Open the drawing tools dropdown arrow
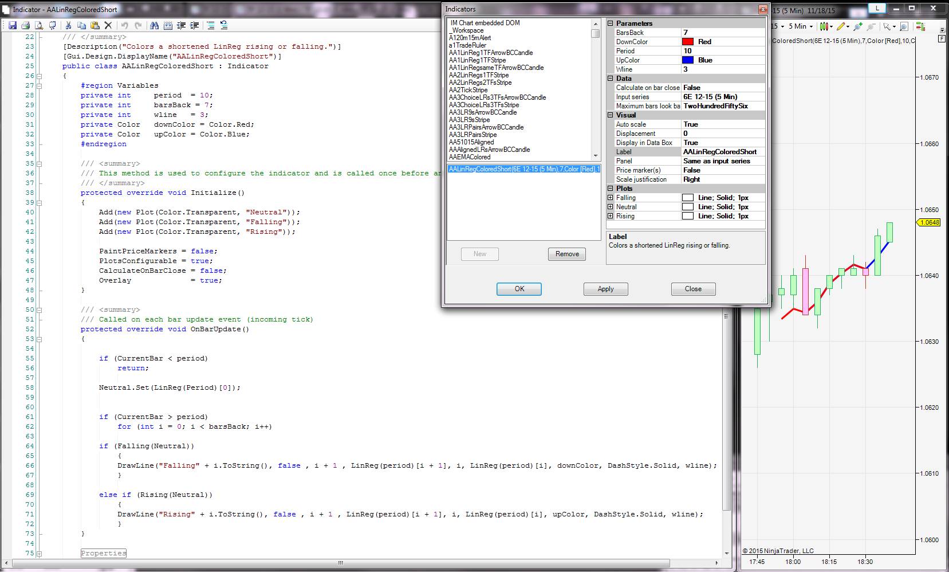This screenshot has width=949, height=572. click(x=848, y=26)
